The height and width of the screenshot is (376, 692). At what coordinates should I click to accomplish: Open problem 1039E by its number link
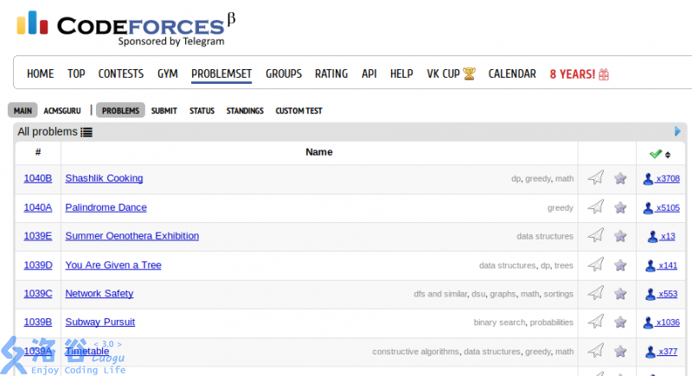38,236
